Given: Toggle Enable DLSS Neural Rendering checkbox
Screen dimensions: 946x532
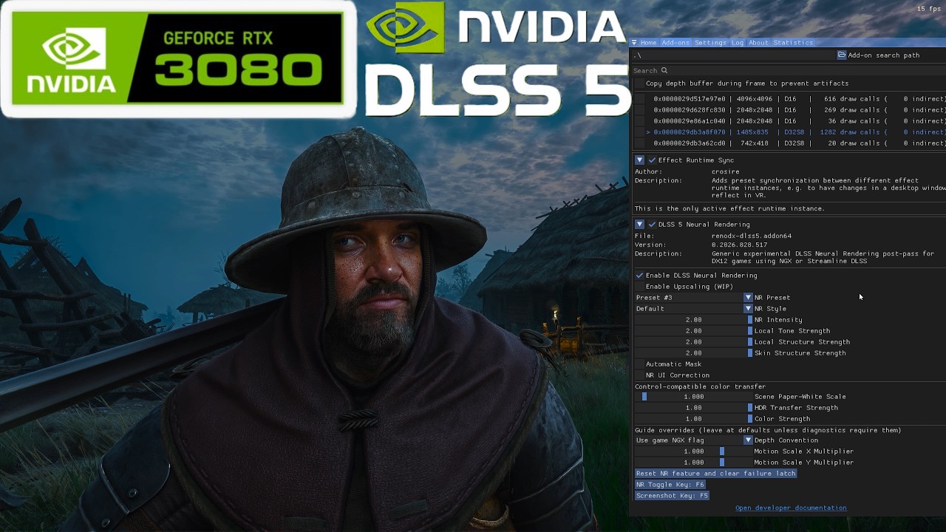Looking at the screenshot, I should click(x=640, y=276).
